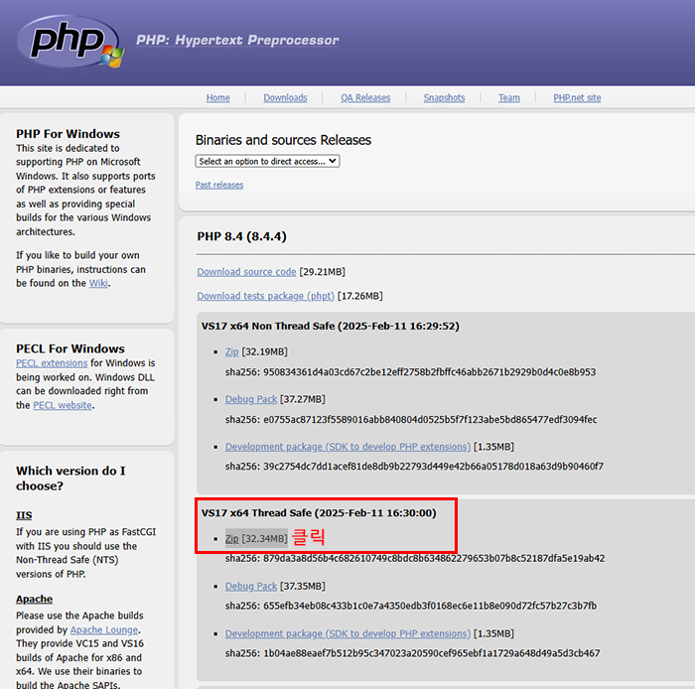Open the Home navigation tab
Screen dimensions: 695x689
217,98
